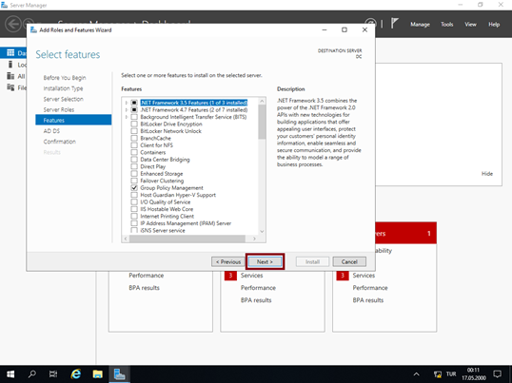
Task: Open Services in the middle dashboard tile
Action: click(x=252, y=276)
